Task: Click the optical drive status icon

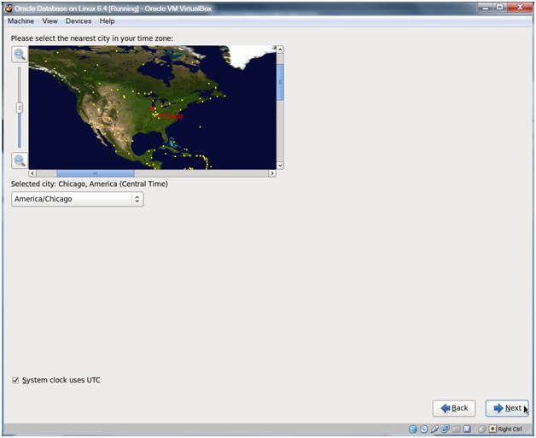Action: pos(424,429)
